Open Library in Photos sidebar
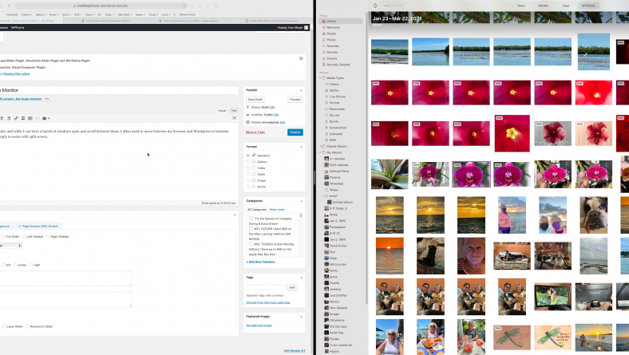 [x=341, y=22]
